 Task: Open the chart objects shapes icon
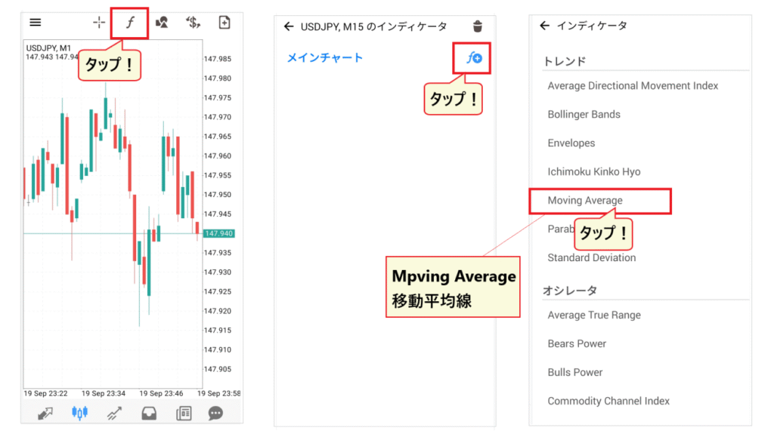162,23
